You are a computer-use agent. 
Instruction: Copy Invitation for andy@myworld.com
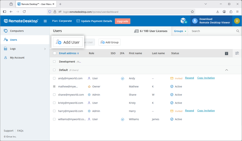[206, 78]
